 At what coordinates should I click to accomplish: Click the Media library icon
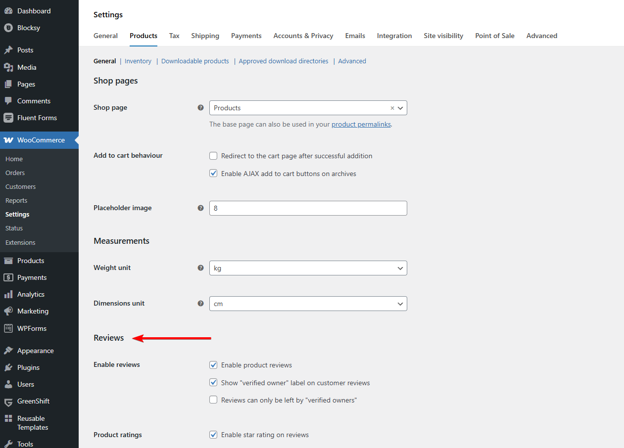click(8, 67)
